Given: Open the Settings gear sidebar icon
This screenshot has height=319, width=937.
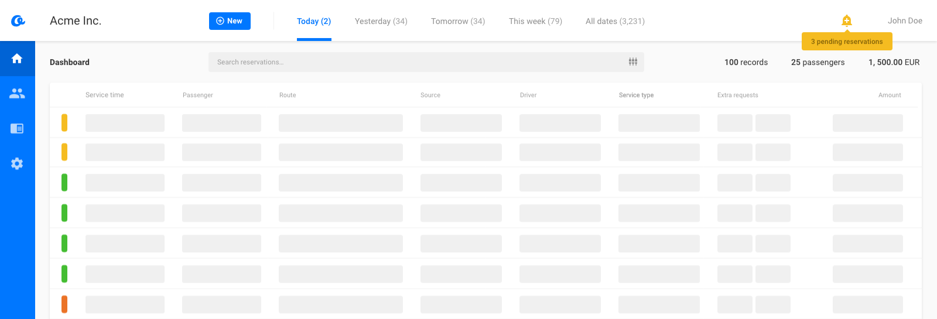Looking at the screenshot, I should pyautogui.click(x=17, y=163).
